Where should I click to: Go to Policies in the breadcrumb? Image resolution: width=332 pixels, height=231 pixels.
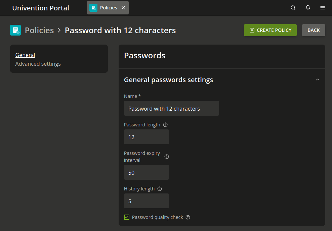click(39, 30)
